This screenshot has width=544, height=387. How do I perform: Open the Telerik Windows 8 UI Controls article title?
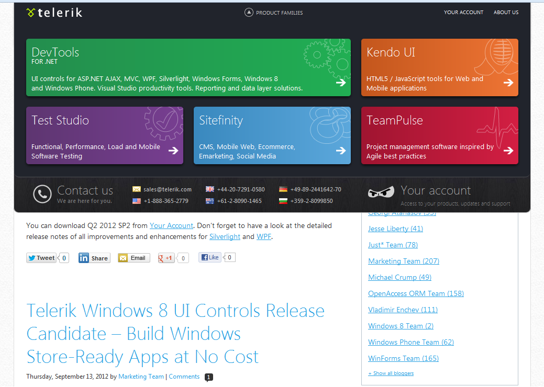[x=175, y=334]
